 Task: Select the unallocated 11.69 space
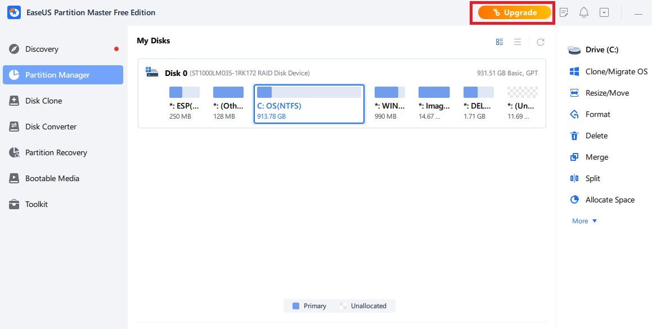(523, 103)
